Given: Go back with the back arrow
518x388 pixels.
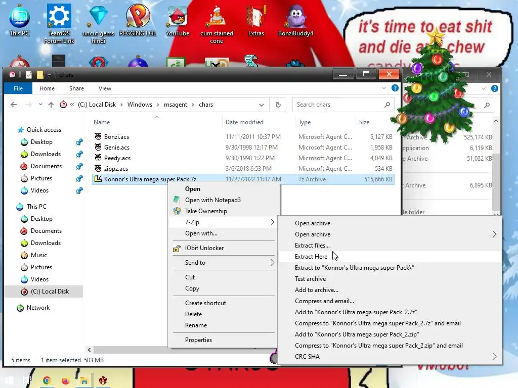Looking at the screenshot, I should click(x=14, y=105).
